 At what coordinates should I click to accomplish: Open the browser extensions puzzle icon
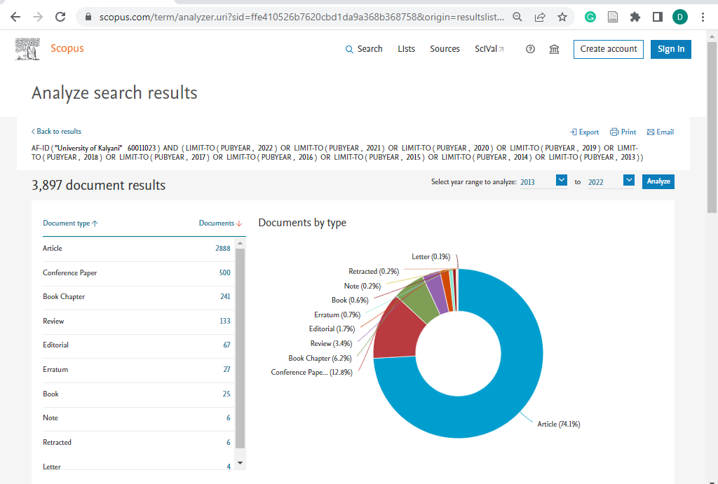(635, 18)
